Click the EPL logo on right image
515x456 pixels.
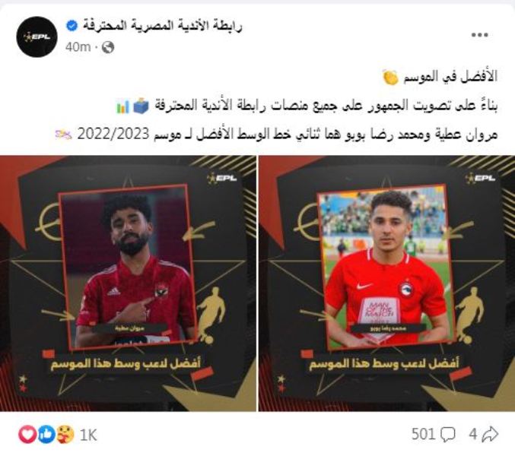tap(480, 178)
